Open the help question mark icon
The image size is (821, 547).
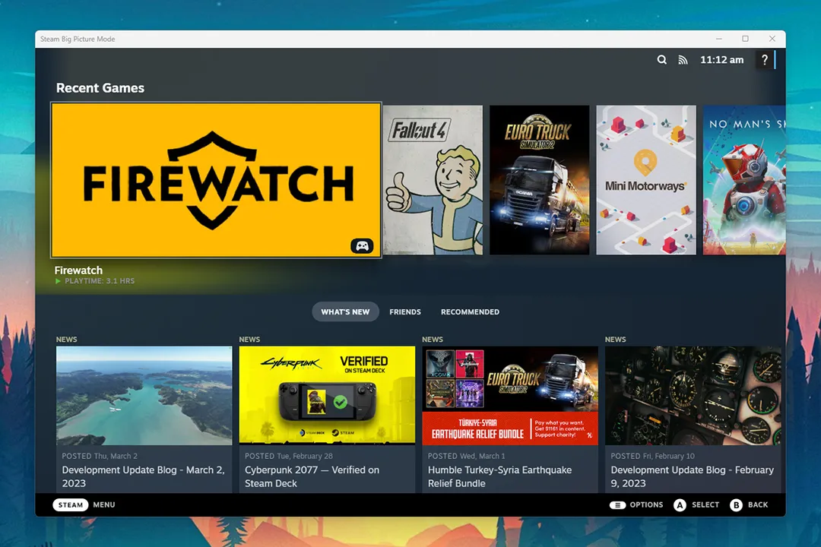[765, 60]
